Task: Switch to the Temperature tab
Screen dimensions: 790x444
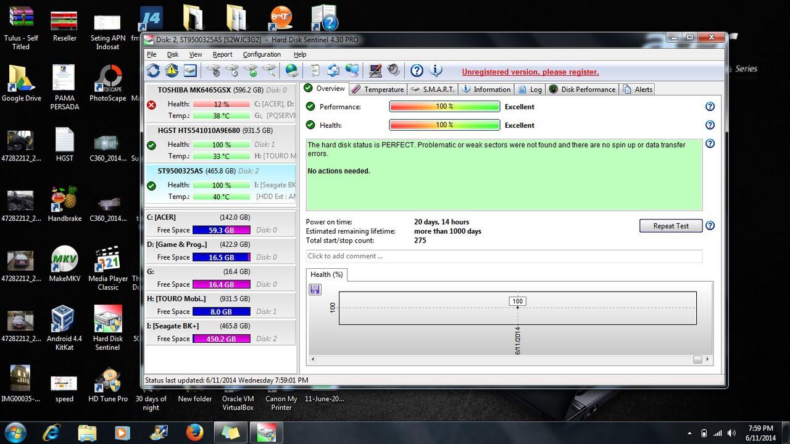Action: 378,89
